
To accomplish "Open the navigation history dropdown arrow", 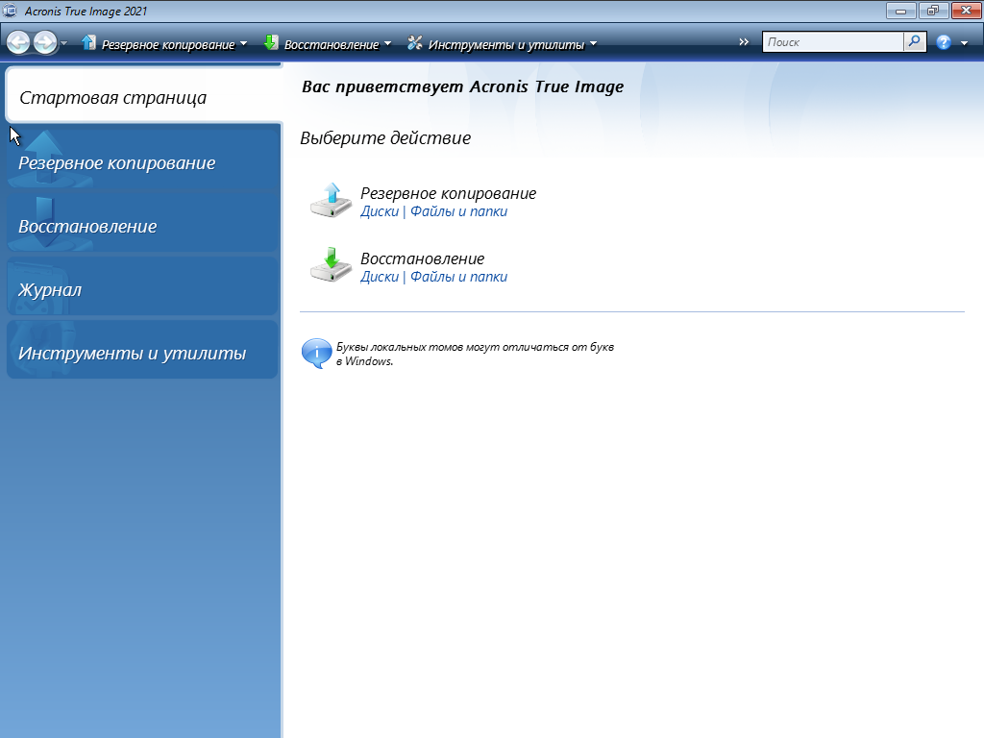I will [x=64, y=43].
